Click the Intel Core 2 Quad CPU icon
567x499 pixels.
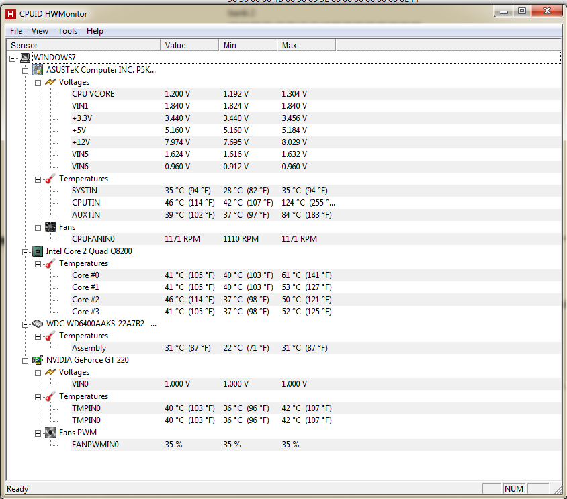pos(38,251)
